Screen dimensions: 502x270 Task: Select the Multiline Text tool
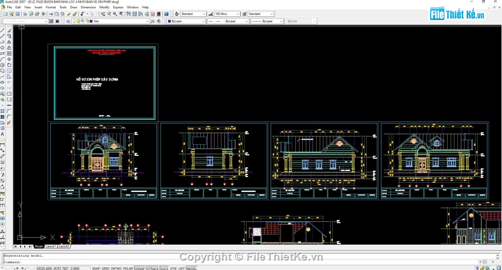[x=2, y=134]
